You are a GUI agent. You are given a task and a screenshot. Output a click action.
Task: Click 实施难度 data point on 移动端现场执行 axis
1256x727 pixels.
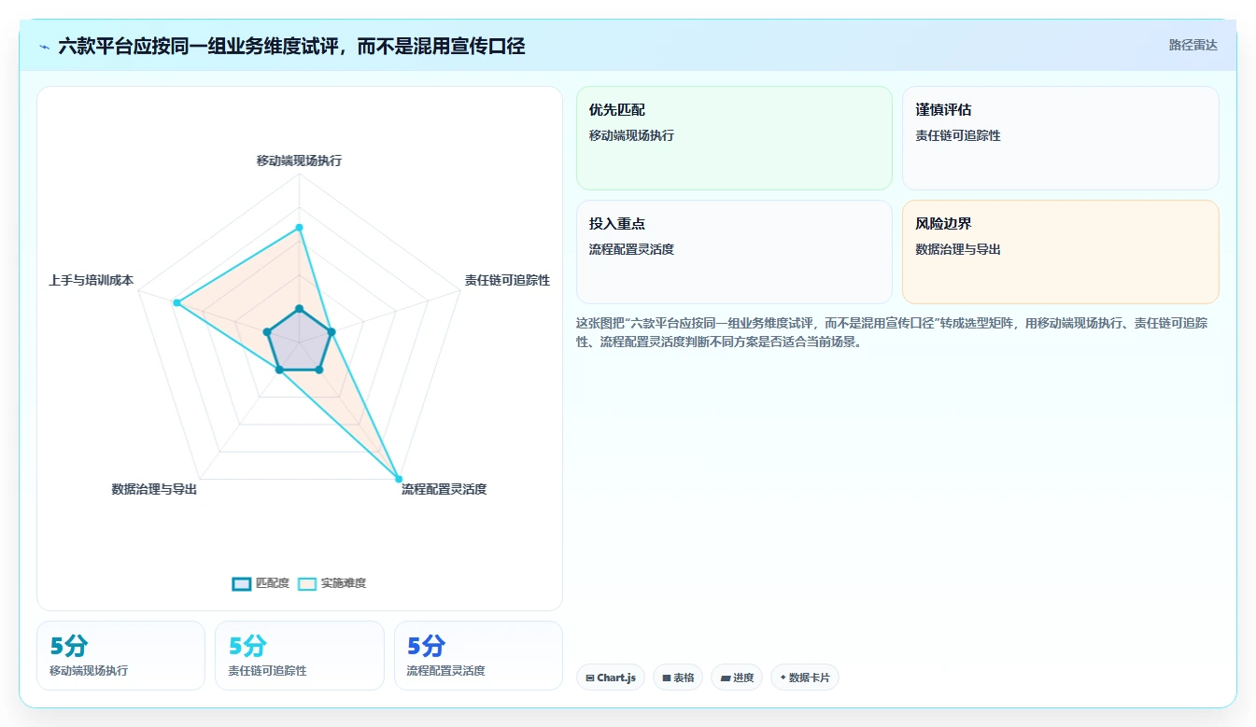point(299,228)
